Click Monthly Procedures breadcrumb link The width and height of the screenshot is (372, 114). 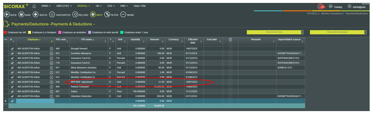(331, 13)
